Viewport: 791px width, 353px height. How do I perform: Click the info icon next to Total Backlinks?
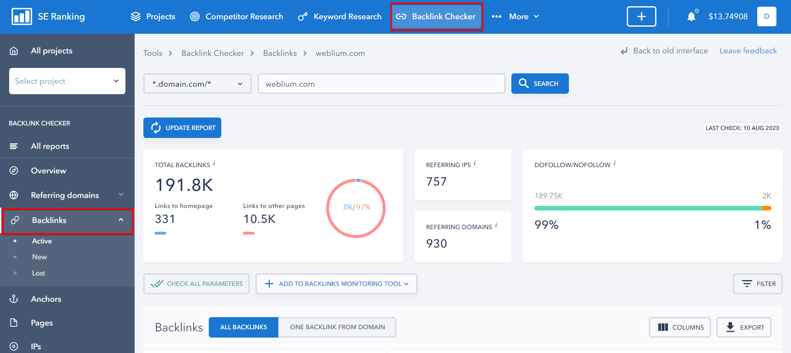[x=214, y=163]
